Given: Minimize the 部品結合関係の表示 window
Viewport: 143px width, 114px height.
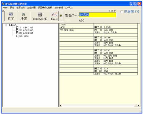Looking at the screenshot, I should pos(131,4).
